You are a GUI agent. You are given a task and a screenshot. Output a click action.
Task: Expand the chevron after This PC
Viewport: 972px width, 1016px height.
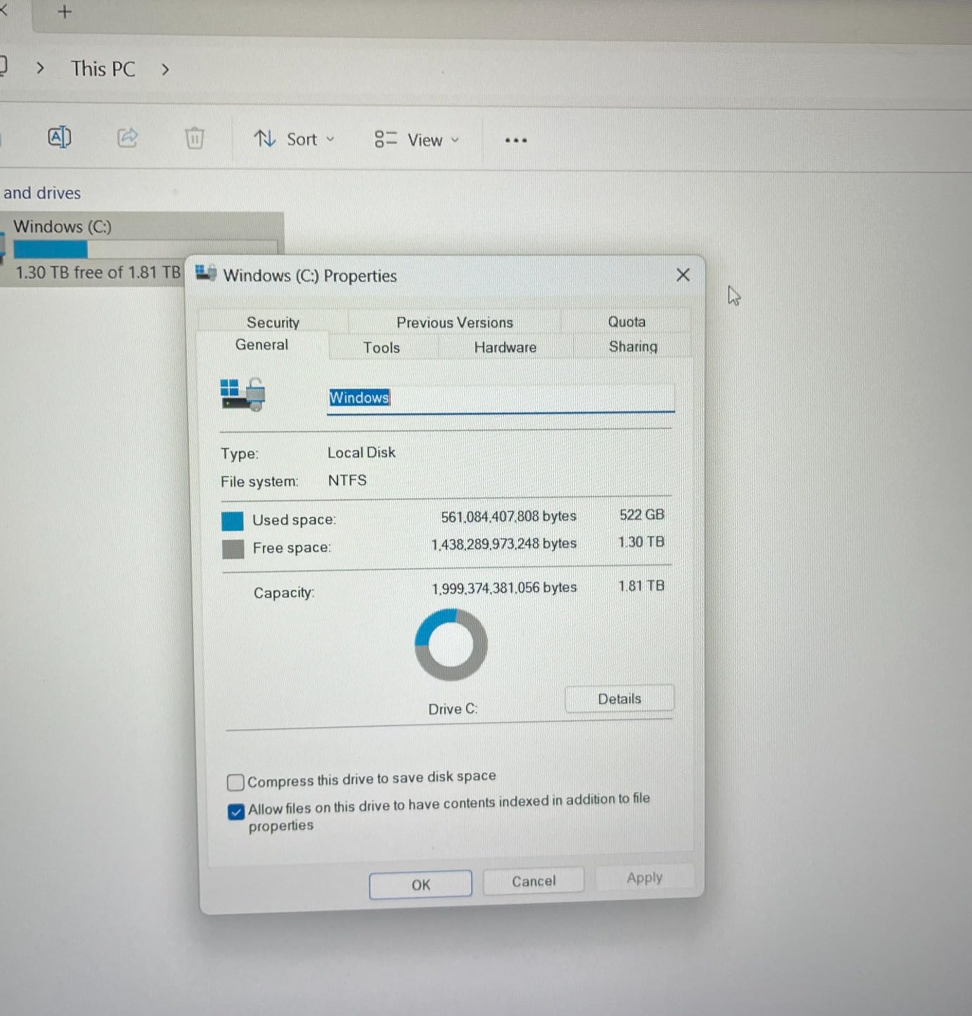[x=165, y=70]
